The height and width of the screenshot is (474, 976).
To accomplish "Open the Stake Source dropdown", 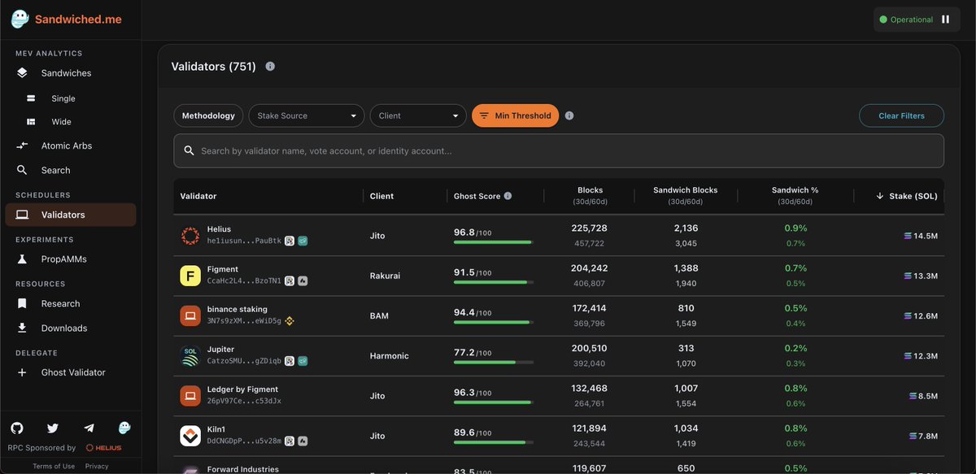I will click(x=307, y=115).
